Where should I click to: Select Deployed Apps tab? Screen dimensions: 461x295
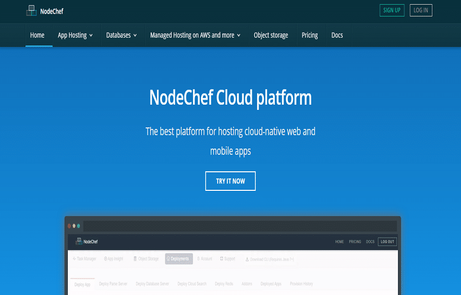pos(271,284)
